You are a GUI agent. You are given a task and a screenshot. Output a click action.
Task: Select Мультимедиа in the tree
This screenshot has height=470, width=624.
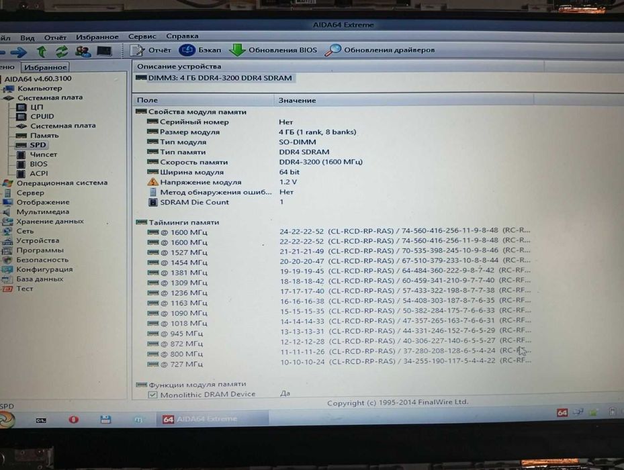pos(42,211)
